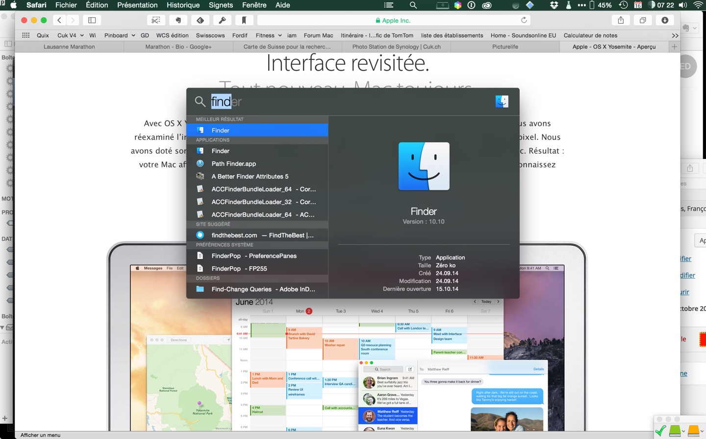Select A Better Finder Attributes 5
Viewport: 706px width, 439px height.
257,176
